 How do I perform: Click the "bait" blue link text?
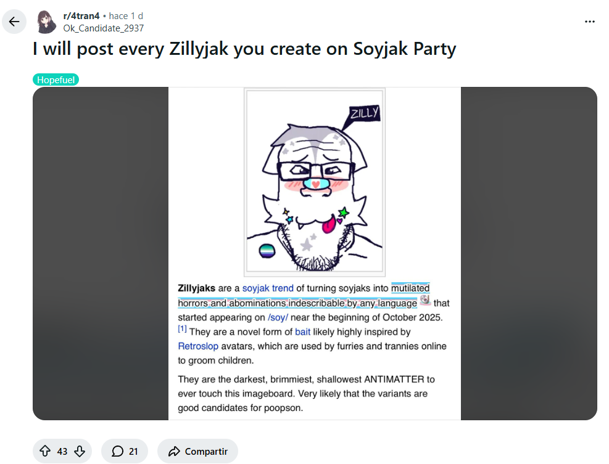pos(302,332)
